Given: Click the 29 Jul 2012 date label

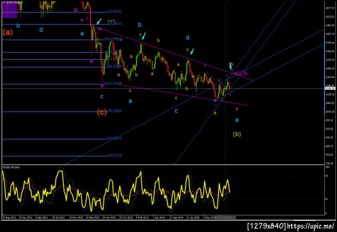Looking at the screenshot, I should [x=58, y=217].
